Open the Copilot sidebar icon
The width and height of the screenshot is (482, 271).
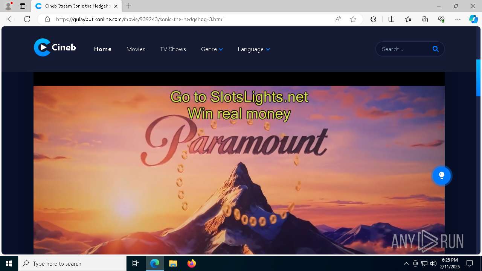tap(473, 19)
